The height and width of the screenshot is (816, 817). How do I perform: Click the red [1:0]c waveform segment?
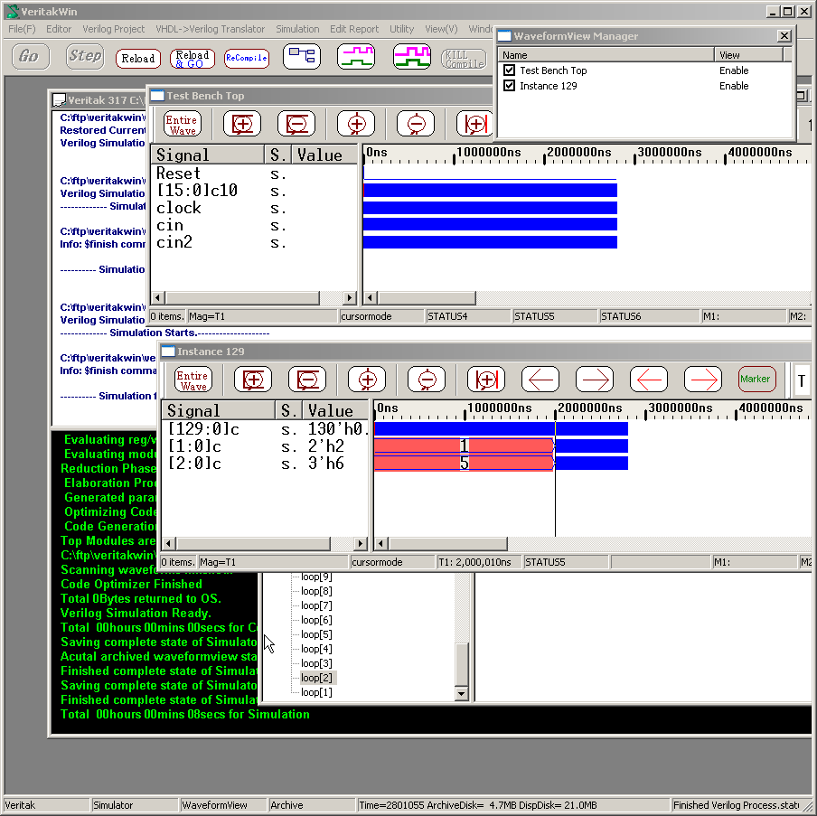pos(464,446)
